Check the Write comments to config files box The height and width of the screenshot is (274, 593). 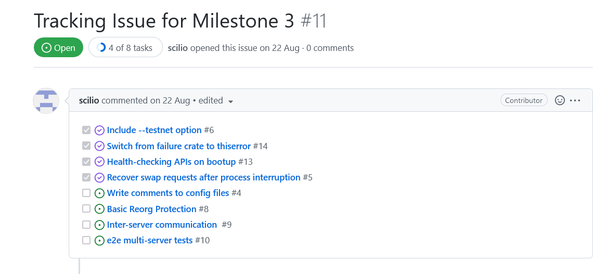[x=86, y=193]
